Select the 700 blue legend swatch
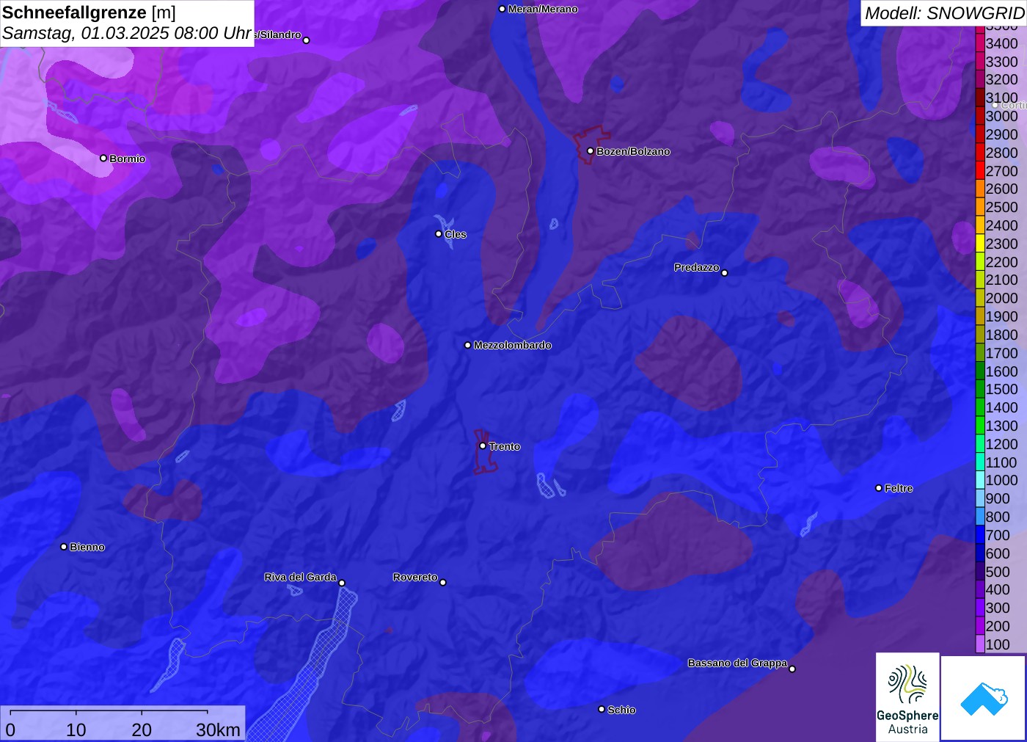The height and width of the screenshot is (742, 1027). coord(980,535)
